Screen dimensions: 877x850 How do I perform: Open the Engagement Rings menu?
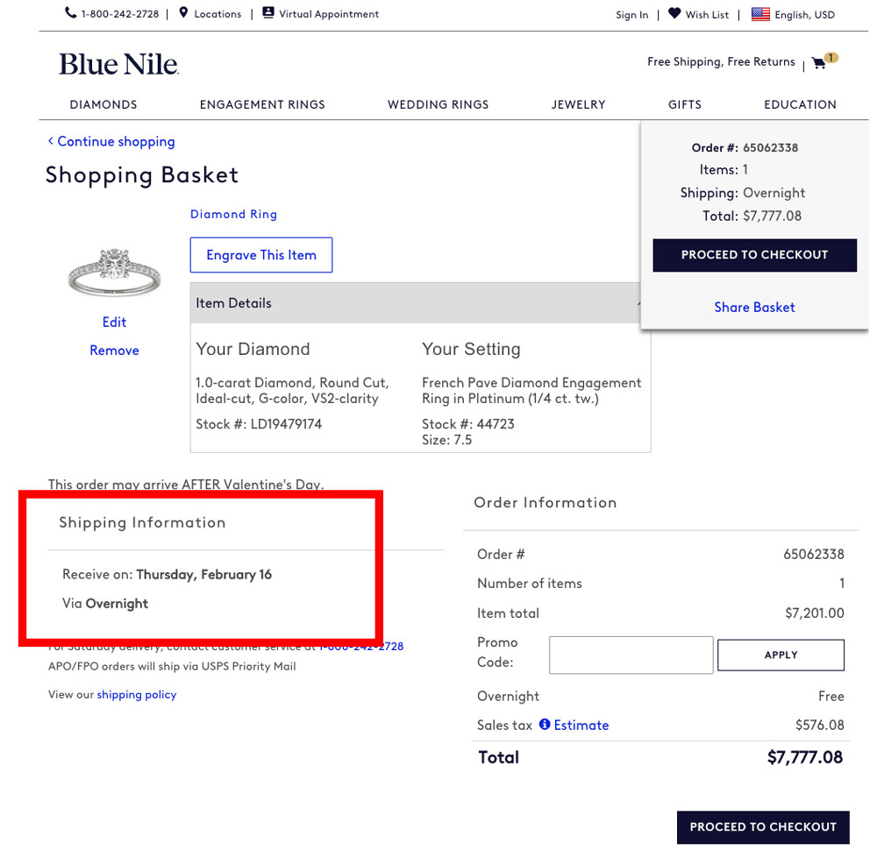[x=262, y=104]
